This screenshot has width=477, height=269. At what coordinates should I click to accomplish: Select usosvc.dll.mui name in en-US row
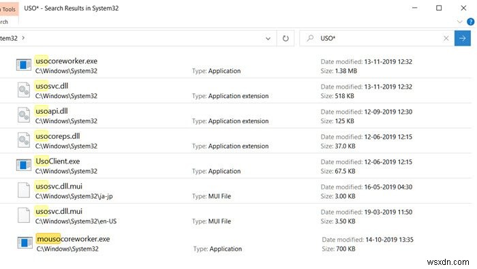(59, 211)
